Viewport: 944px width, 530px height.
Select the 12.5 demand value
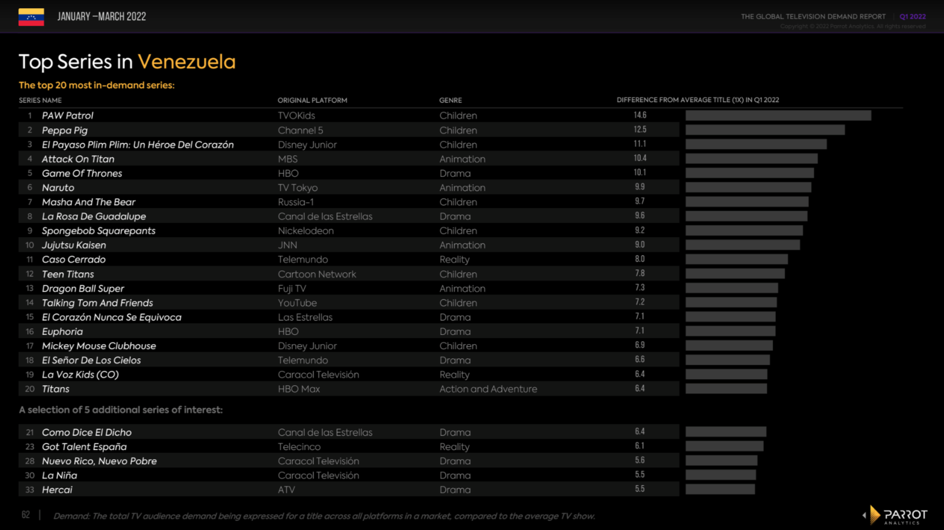click(640, 129)
